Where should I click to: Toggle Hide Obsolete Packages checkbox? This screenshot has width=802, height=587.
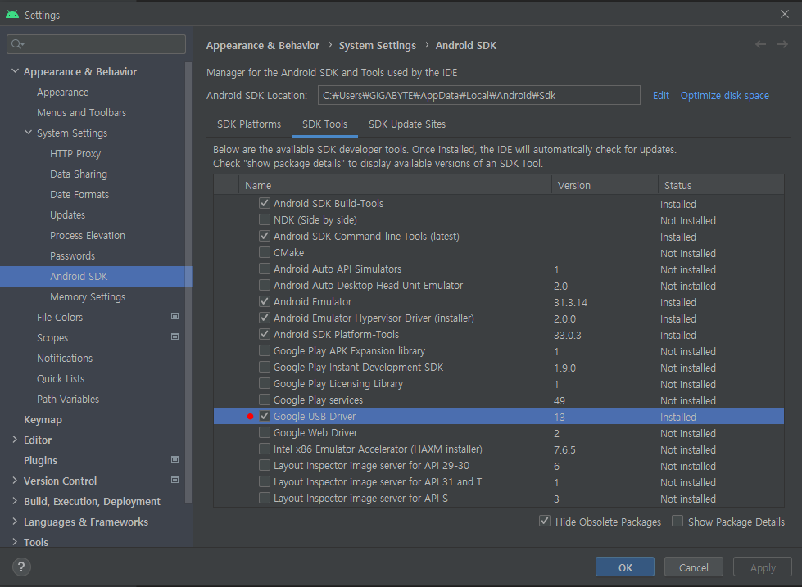click(x=545, y=521)
